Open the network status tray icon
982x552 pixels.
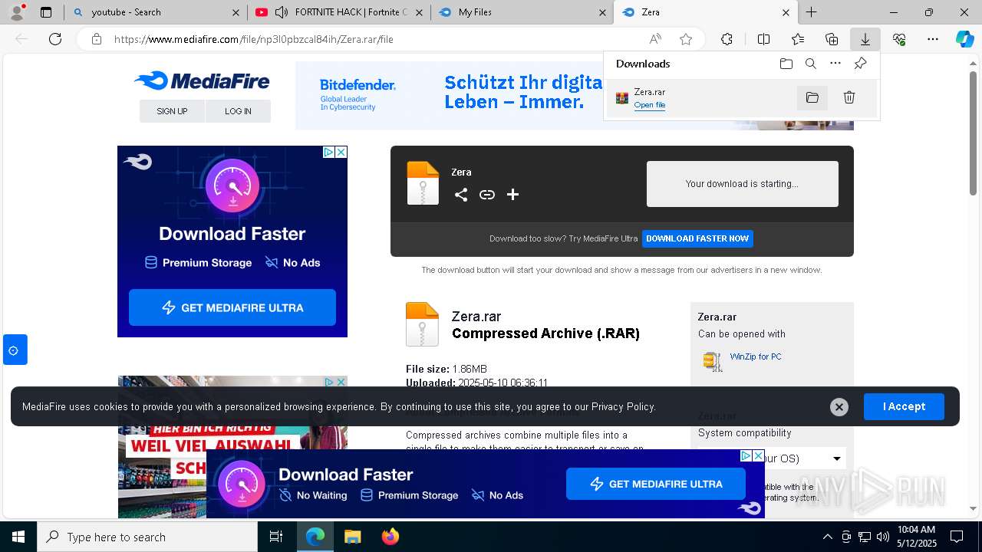click(x=865, y=537)
